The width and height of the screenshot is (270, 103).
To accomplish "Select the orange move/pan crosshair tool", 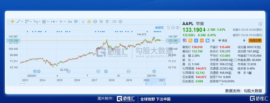I will click(x=12, y=22).
